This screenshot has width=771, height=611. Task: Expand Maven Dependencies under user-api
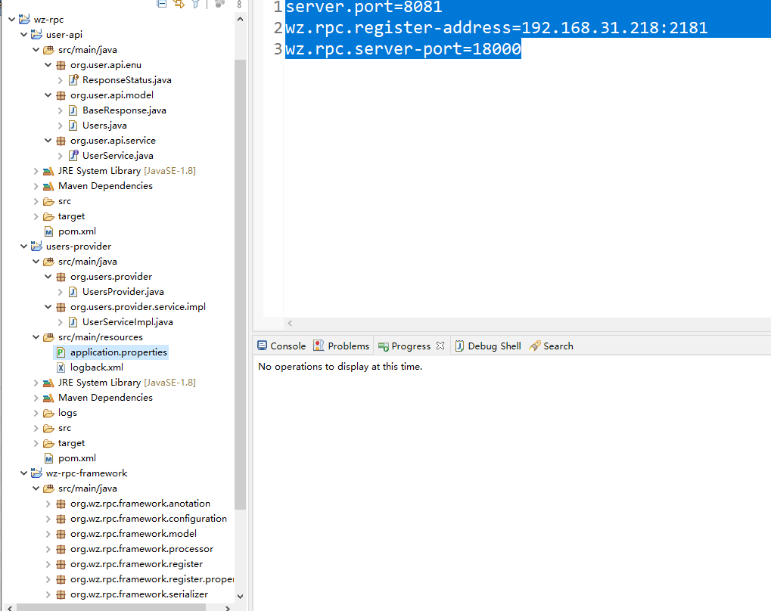(x=36, y=186)
